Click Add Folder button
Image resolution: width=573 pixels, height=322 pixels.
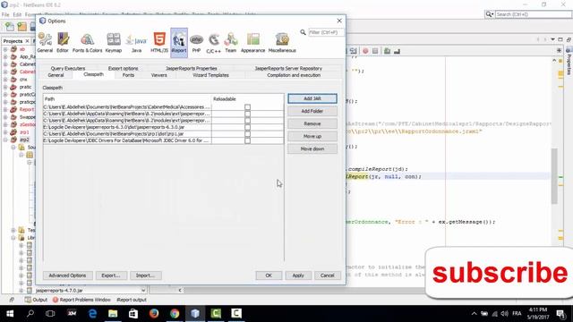point(312,111)
